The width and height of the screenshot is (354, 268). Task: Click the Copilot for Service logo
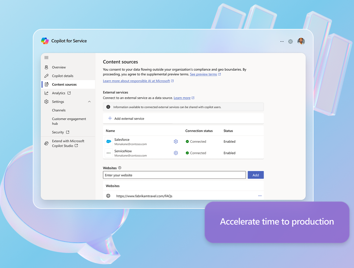point(45,41)
